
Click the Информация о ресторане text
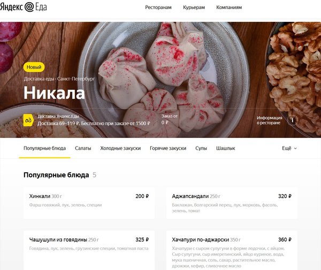(x=270, y=120)
